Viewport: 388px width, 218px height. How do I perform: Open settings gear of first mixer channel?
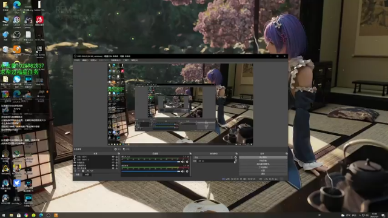click(x=187, y=162)
